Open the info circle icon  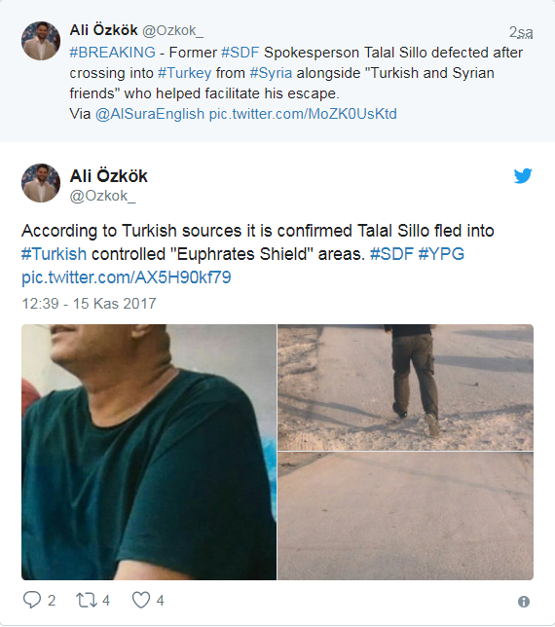[524, 602]
